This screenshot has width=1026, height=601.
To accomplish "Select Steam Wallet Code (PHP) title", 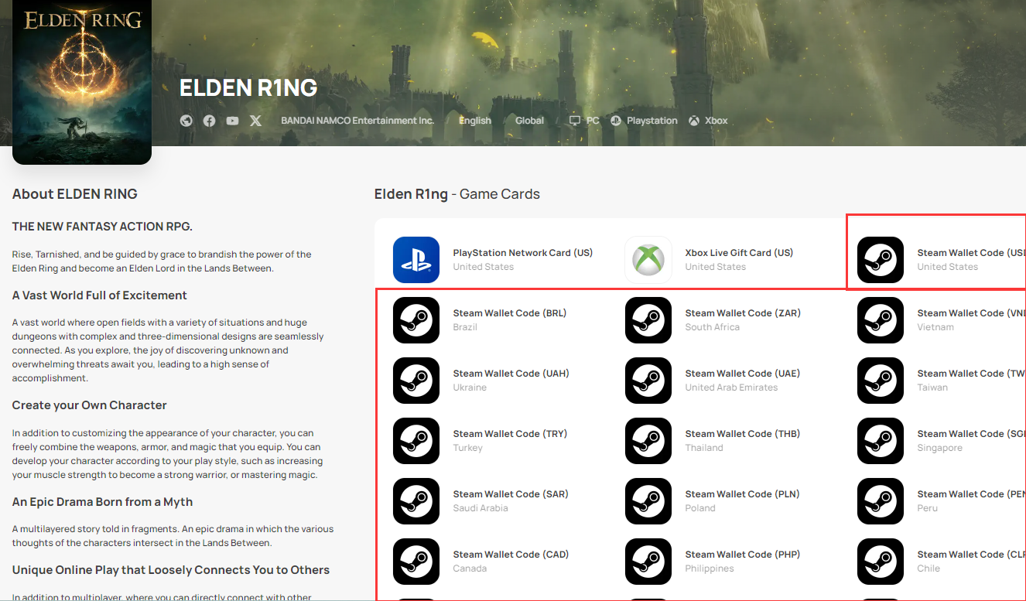I will tap(743, 555).
